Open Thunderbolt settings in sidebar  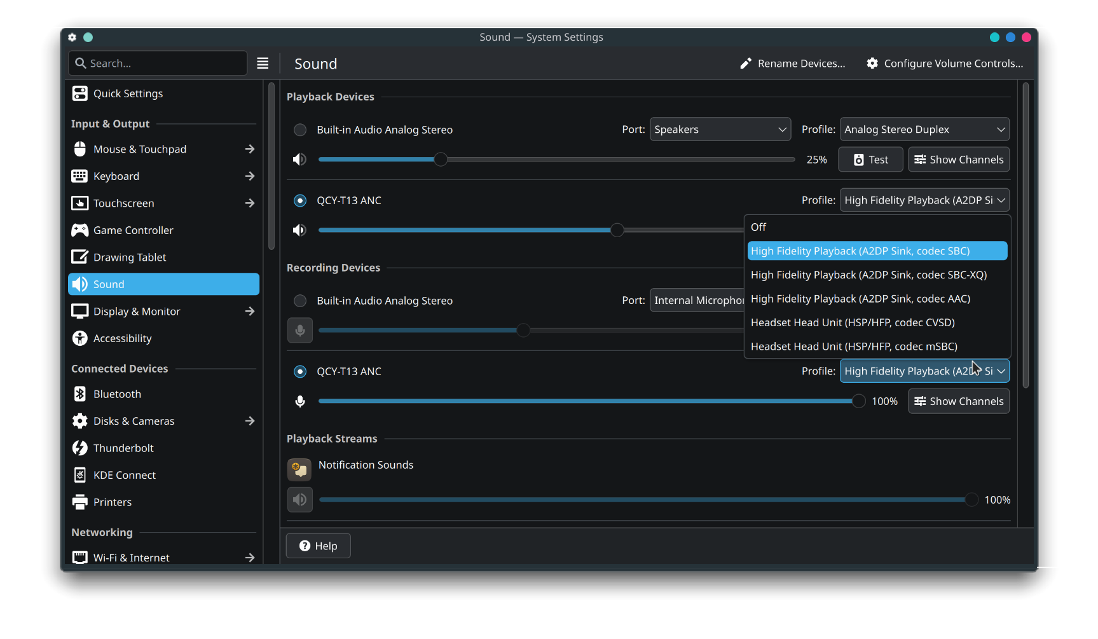[x=123, y=448]
